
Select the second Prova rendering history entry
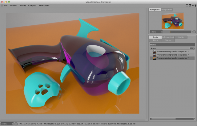coord(172,55)
